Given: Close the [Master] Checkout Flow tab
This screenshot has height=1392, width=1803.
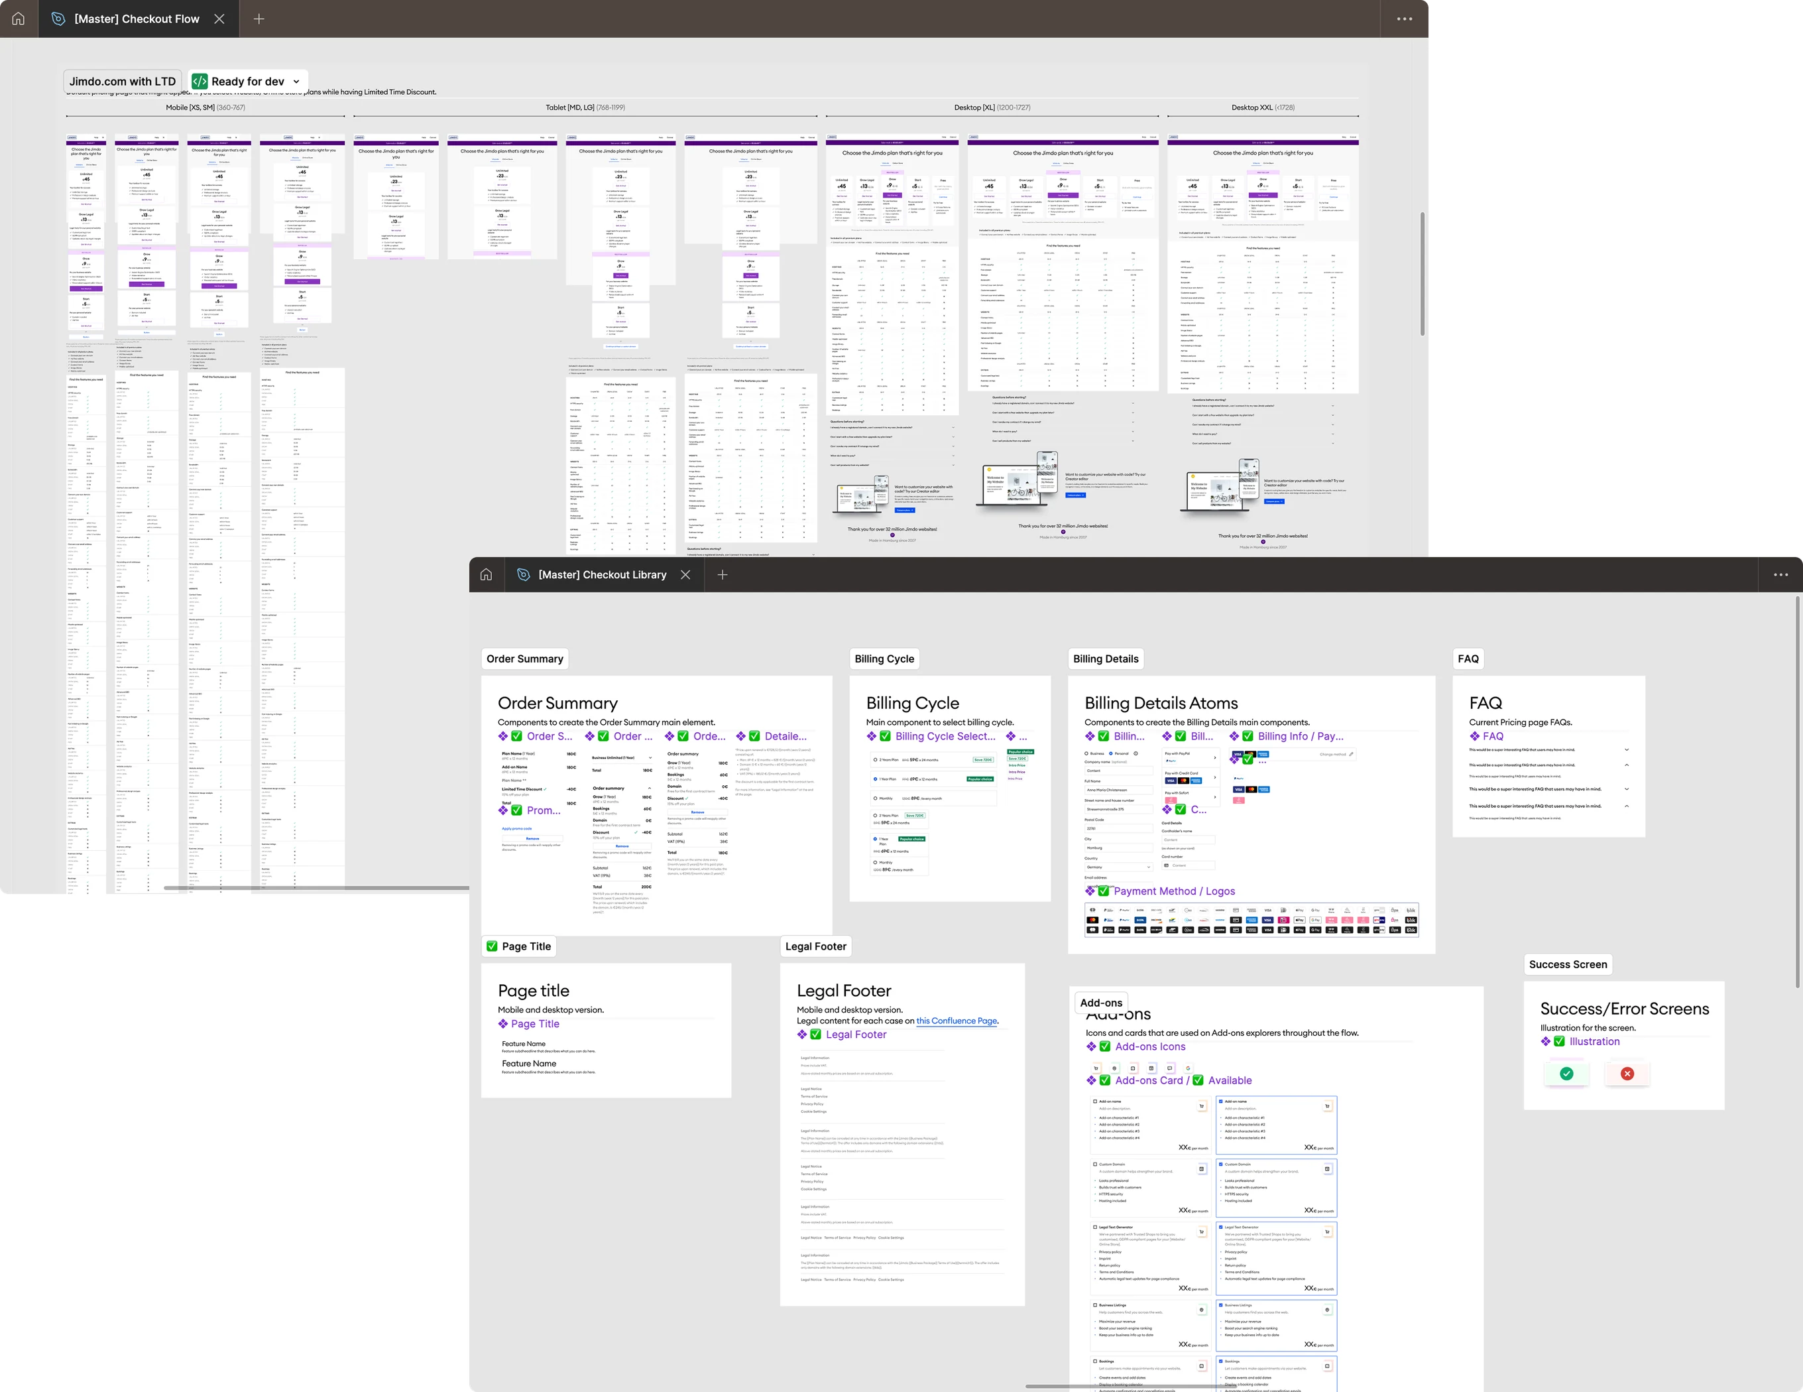Looking at the screenshot, I should (x=219, y=18).
